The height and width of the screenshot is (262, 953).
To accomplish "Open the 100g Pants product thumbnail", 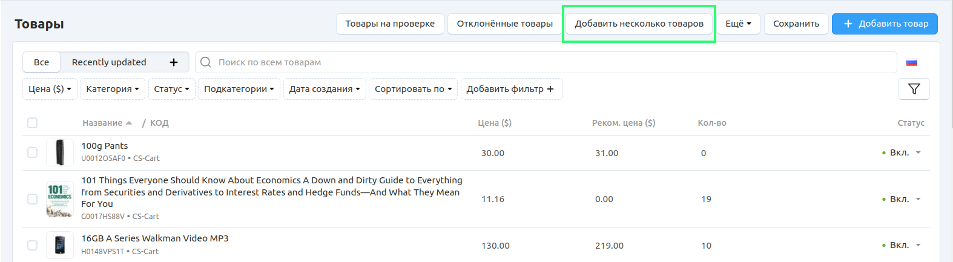I will point(60,152).
